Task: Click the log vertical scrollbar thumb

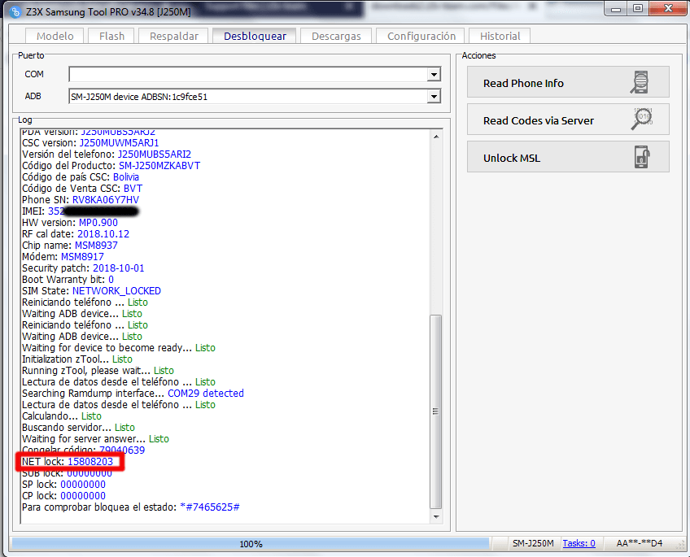Action: (435, 411)
